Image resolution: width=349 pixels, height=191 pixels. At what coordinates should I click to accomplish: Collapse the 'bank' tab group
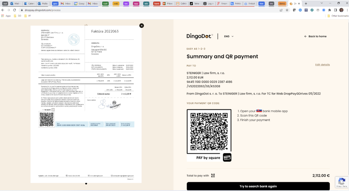tap(157, 3)
